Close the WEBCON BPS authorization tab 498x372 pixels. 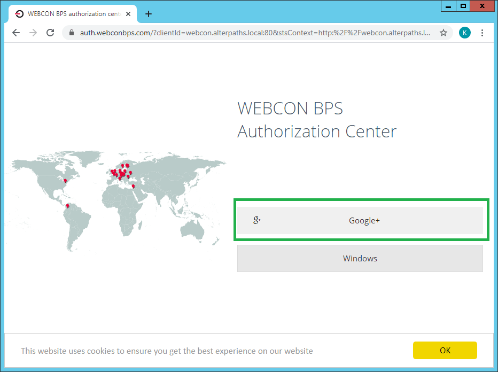tap(128, 14)
